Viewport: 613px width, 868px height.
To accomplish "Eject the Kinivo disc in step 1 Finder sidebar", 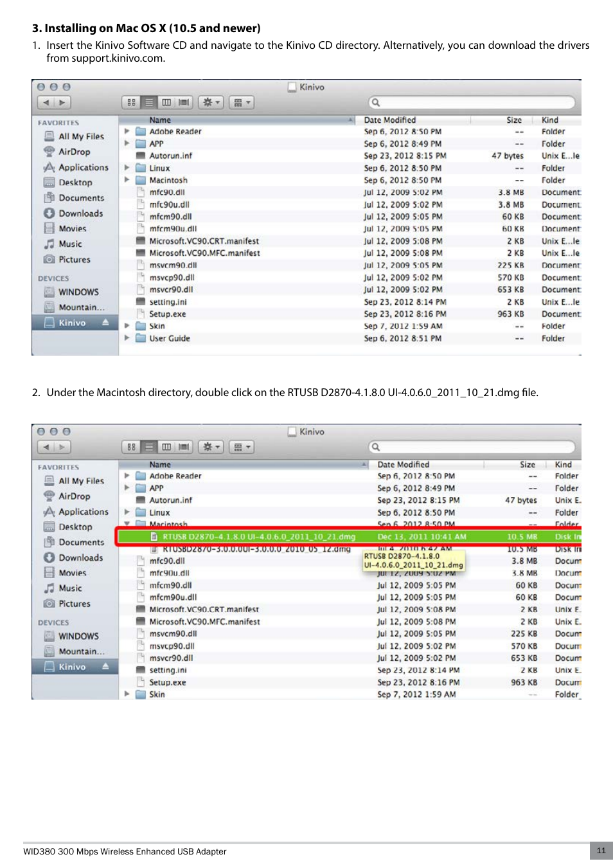I will click(x=105, y=322).
